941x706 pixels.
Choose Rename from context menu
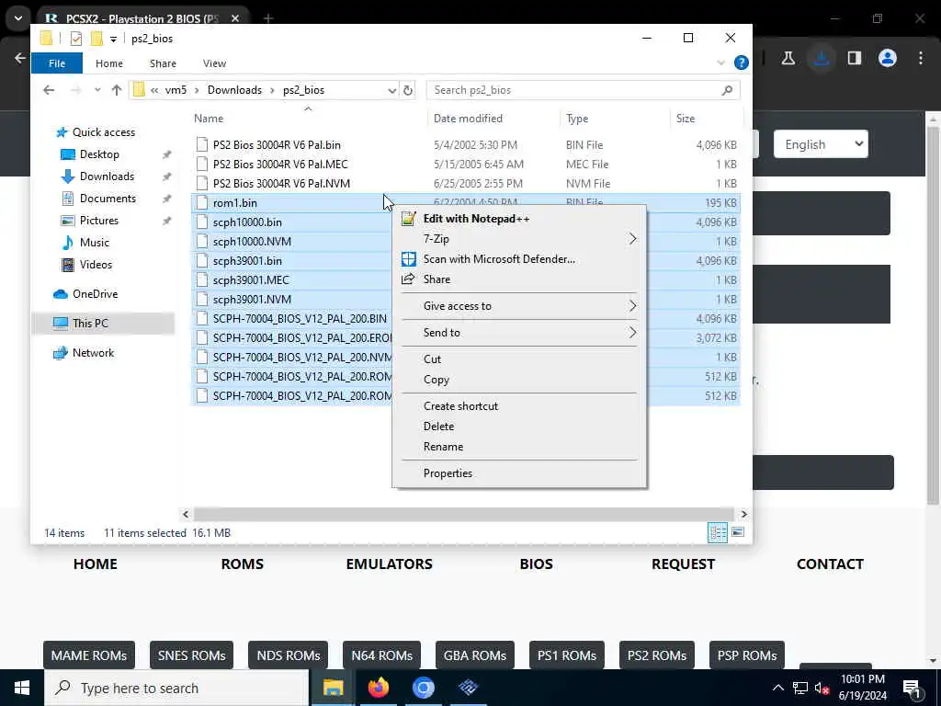519,447
